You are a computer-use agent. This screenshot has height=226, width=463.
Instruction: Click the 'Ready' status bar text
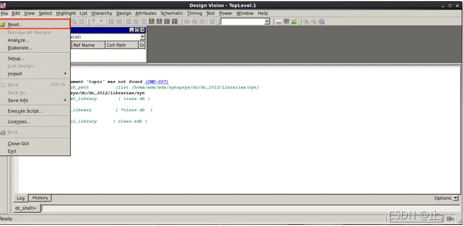click(6, 219)
